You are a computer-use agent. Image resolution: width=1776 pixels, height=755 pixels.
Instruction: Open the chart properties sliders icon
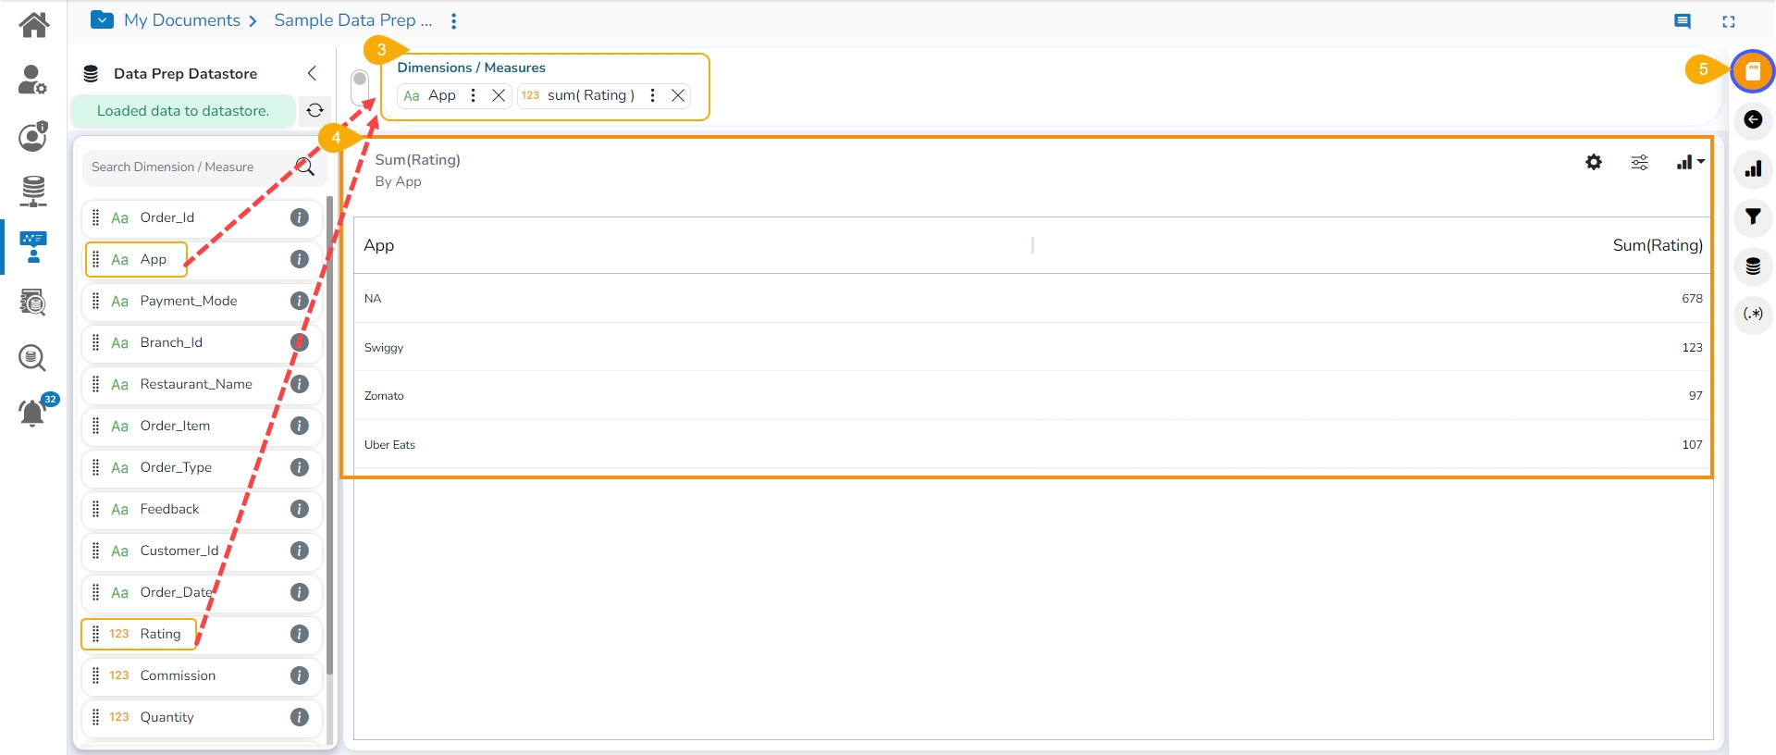point(1639,162)
